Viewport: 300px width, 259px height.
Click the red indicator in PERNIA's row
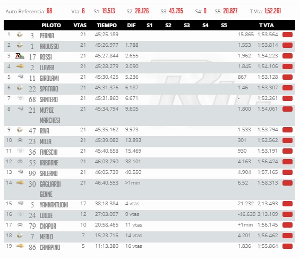(287, 35)
